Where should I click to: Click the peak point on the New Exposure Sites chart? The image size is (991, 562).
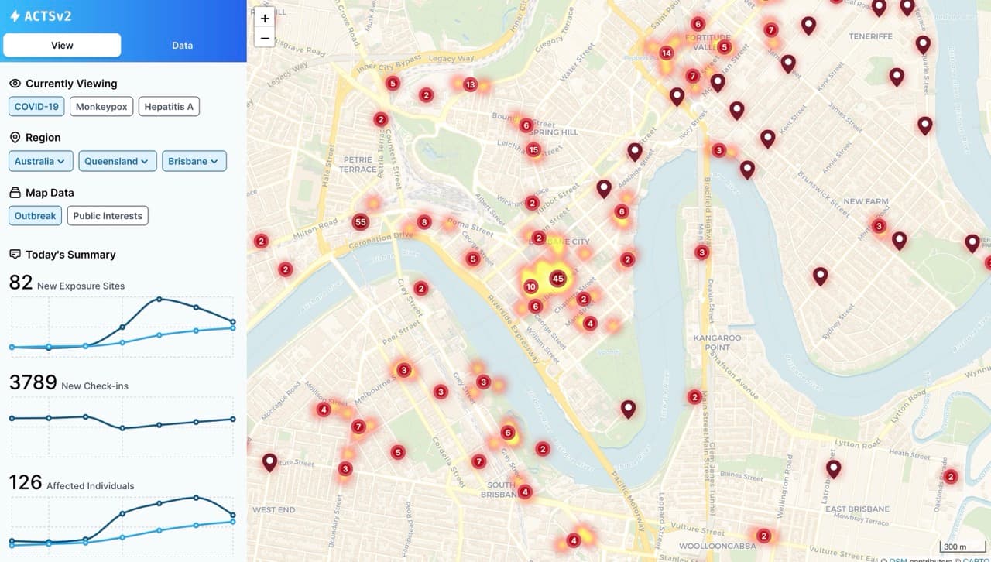point(159,299)
